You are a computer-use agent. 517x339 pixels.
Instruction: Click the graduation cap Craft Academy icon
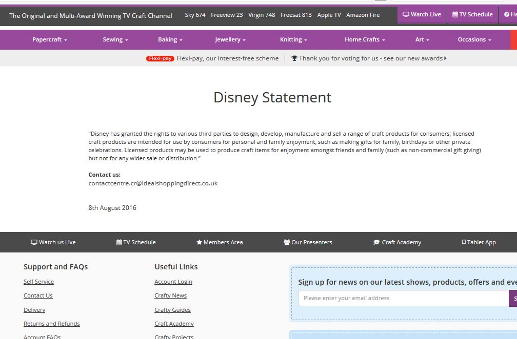point(376,242)
